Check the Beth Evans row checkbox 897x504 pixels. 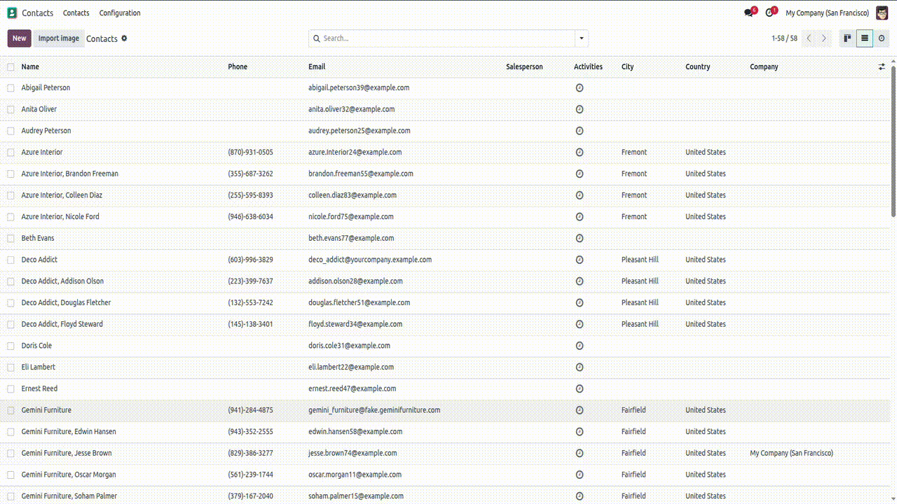[11, 239]
